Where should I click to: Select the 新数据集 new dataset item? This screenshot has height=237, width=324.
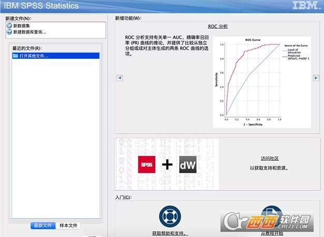click(22, 26)
